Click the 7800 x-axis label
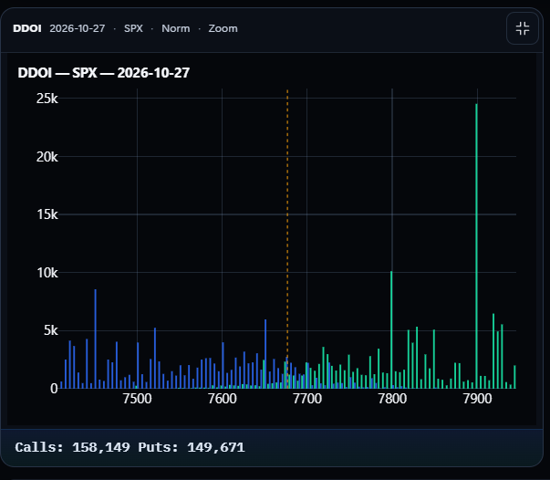Image resolution: width=550 pixels, height=480 pixels. 392,399
